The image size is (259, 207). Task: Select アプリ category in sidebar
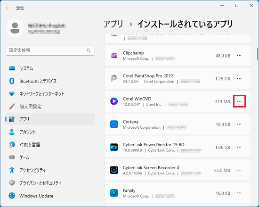point(50,119)
